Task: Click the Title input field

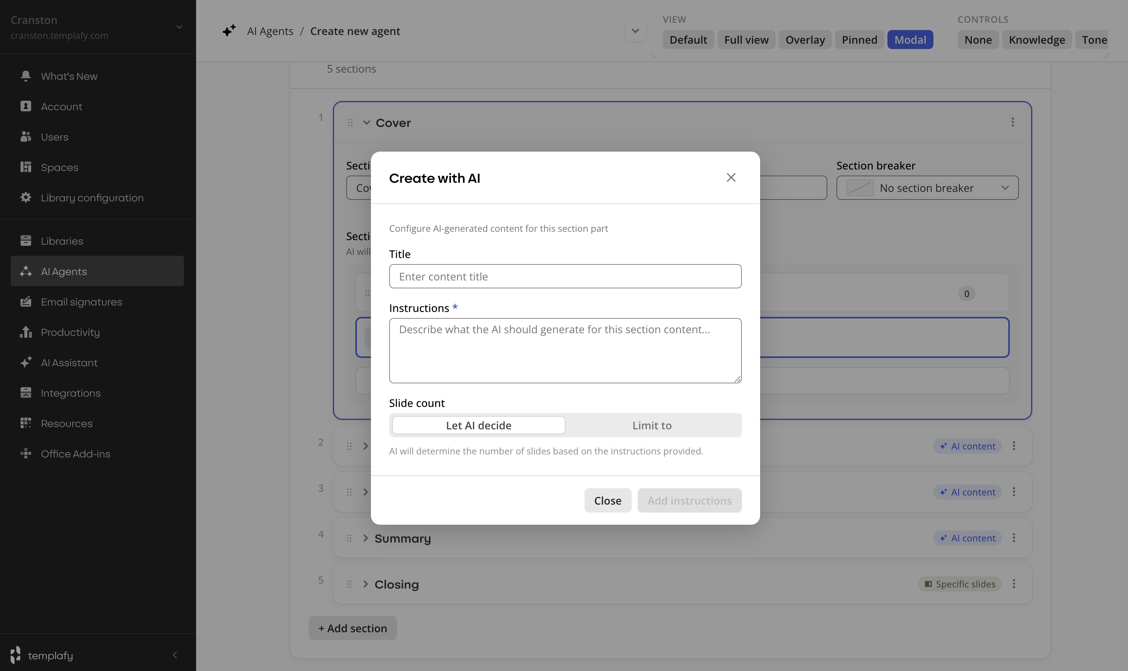Action: coord(565,276)
